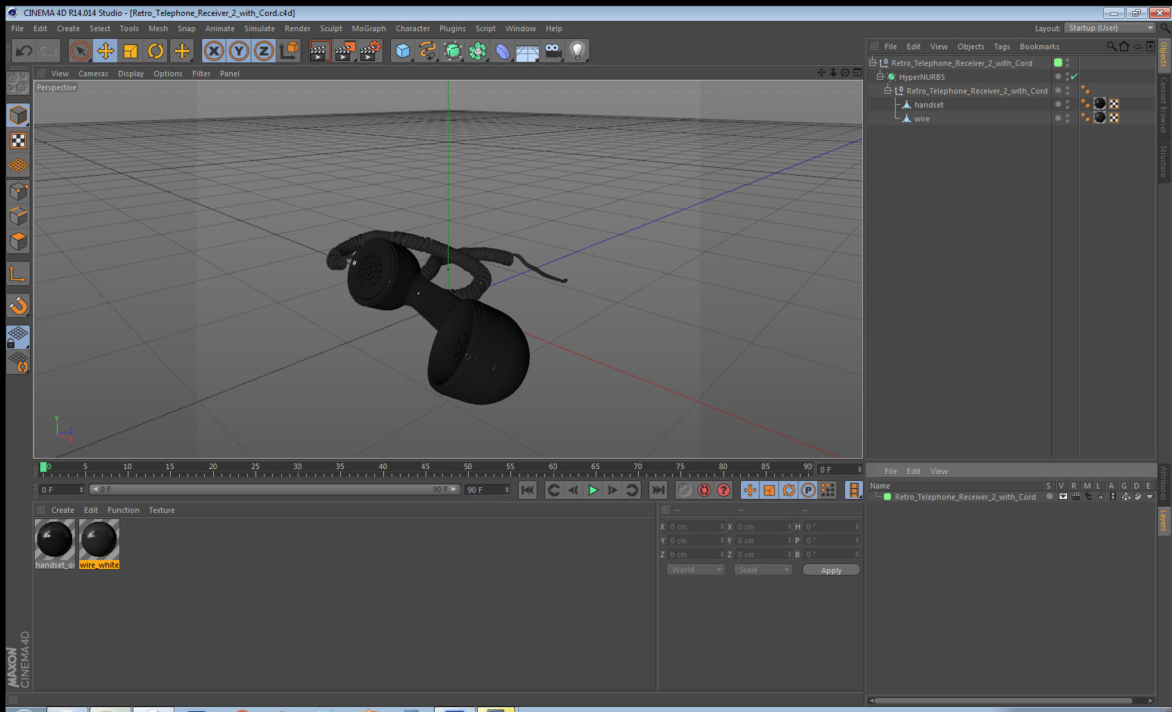Open the Array modeling objects icon

pos(478,51)
